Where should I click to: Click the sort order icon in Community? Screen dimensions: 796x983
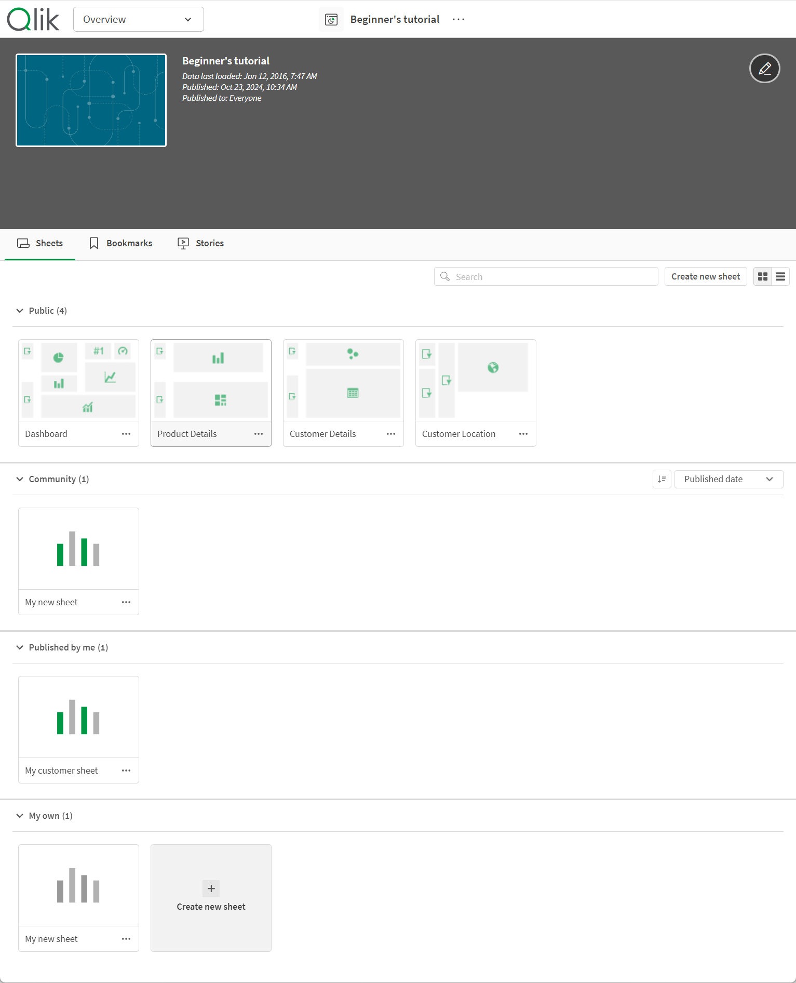pos(662,479)
